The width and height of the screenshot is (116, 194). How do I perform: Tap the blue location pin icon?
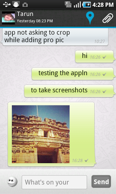[x=90, y=18]
